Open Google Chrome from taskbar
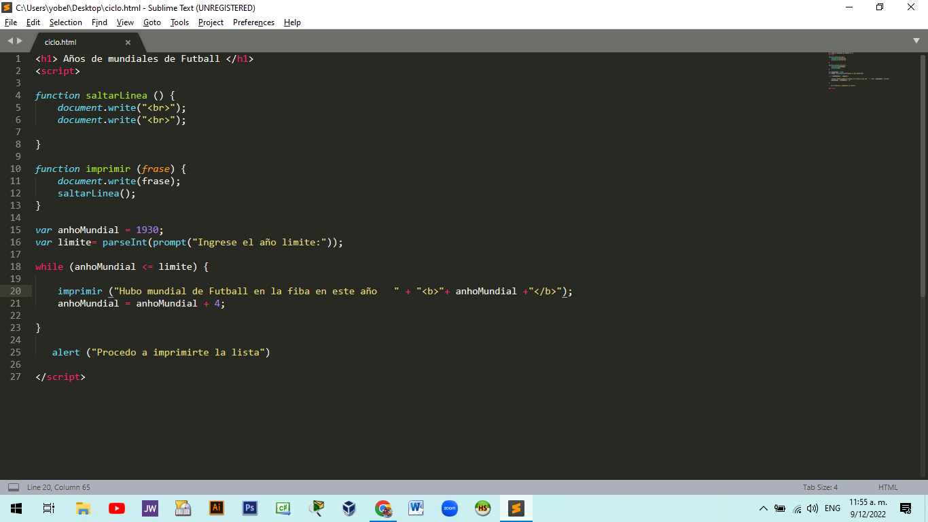This screenshot has width=928, height=522. click(383, 508)
